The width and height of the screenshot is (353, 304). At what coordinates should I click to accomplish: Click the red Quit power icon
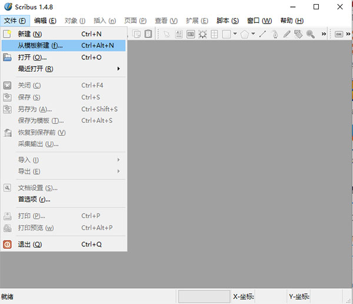coord(7,245)
